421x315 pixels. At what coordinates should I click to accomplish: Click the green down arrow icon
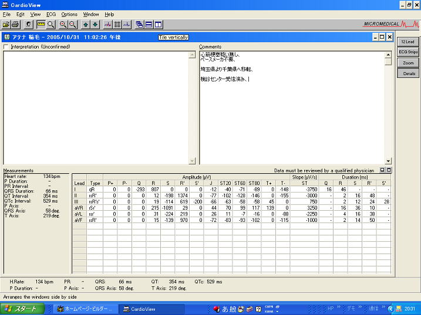point(95,25)
